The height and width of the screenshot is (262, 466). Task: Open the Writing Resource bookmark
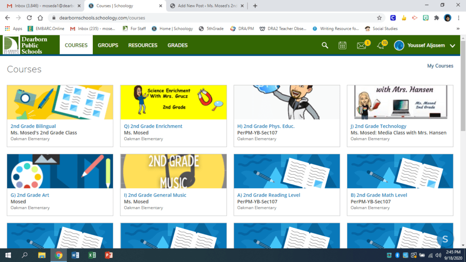pyautogui.click(x=335, y=29)
